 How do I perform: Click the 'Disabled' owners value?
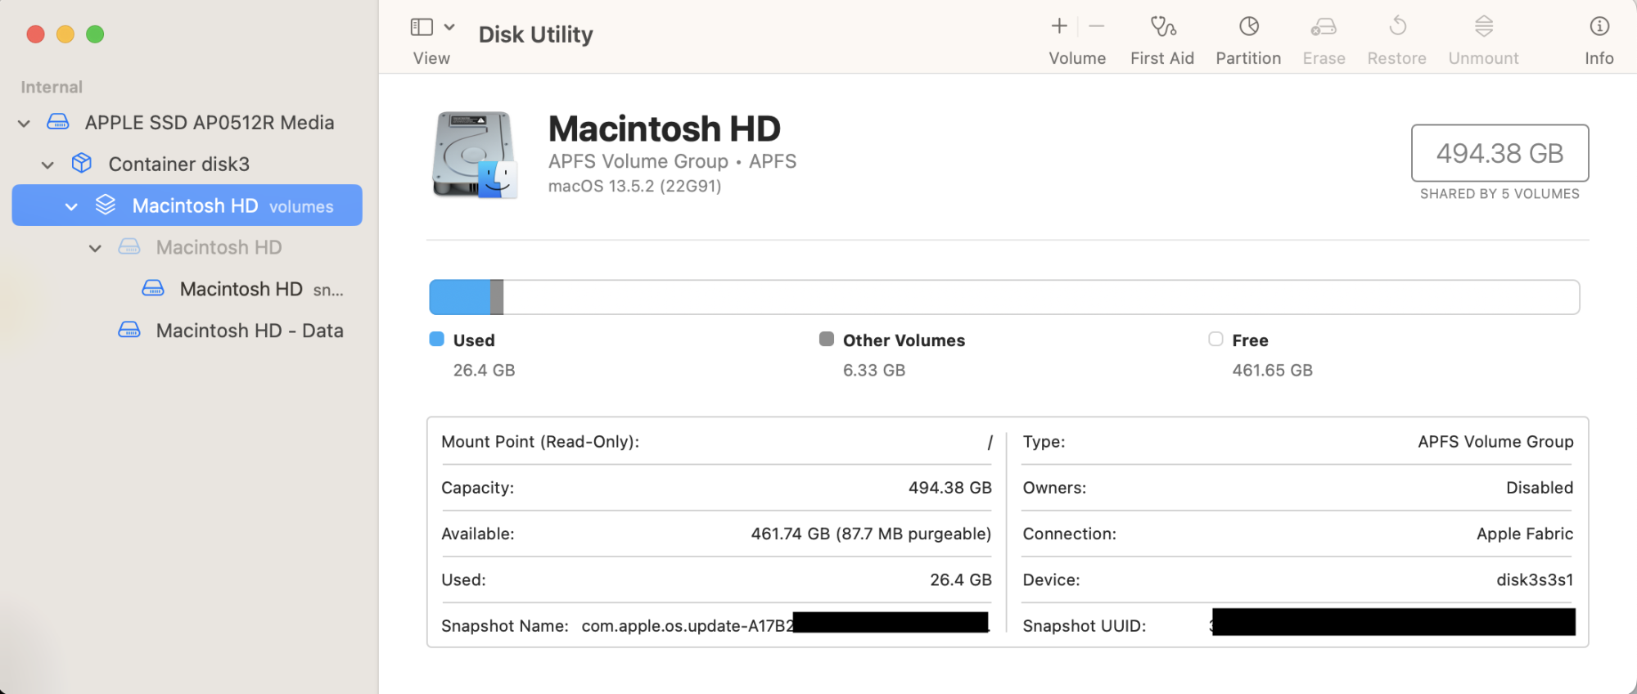tap(1540, 488)
